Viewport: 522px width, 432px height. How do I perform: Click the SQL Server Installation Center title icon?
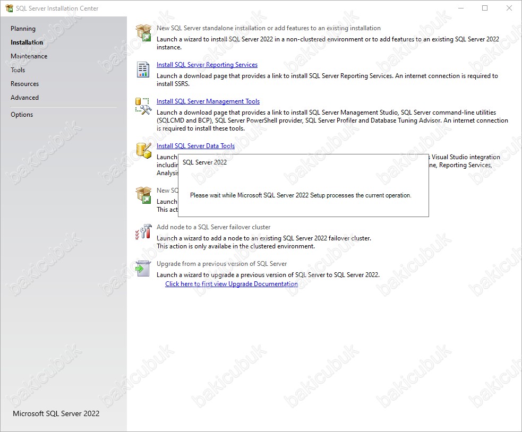click(10, 8)
